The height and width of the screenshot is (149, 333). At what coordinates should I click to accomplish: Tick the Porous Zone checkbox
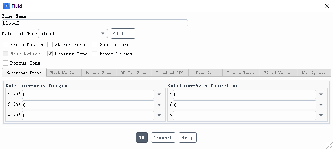click(5, 63)
